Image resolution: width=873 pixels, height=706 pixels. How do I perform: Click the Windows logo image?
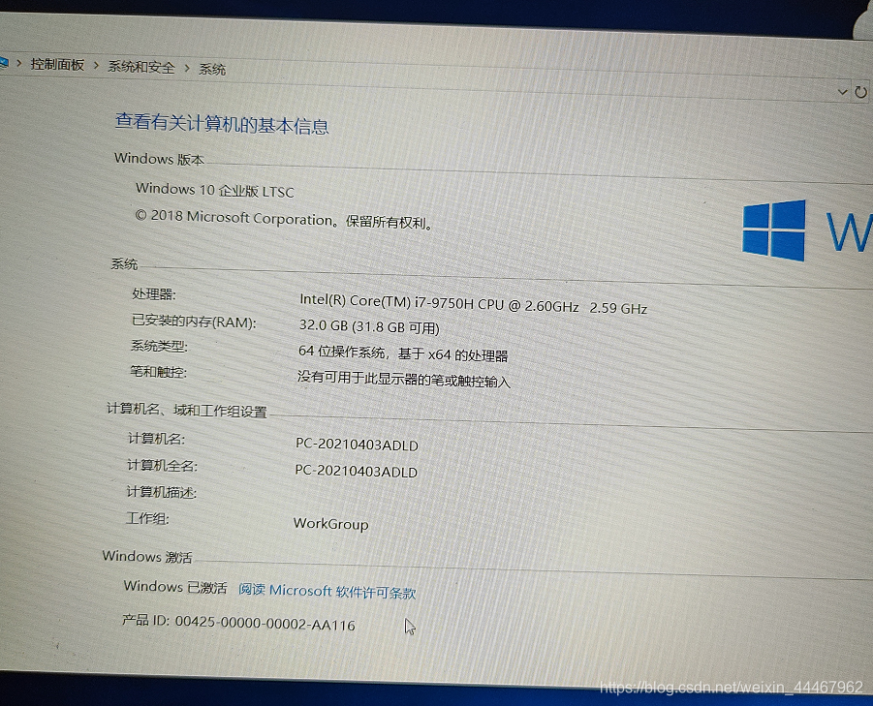click(x=774, y=230)
